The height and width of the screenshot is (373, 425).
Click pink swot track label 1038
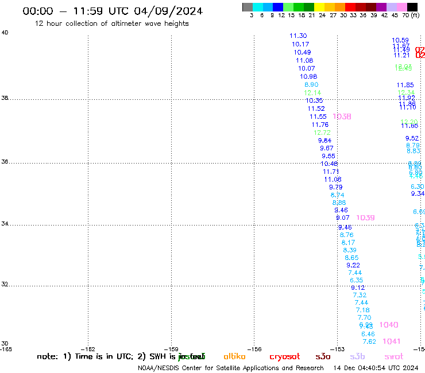point(342,116)
